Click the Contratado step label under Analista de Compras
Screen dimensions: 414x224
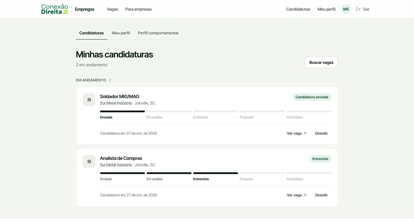point(295,179)
